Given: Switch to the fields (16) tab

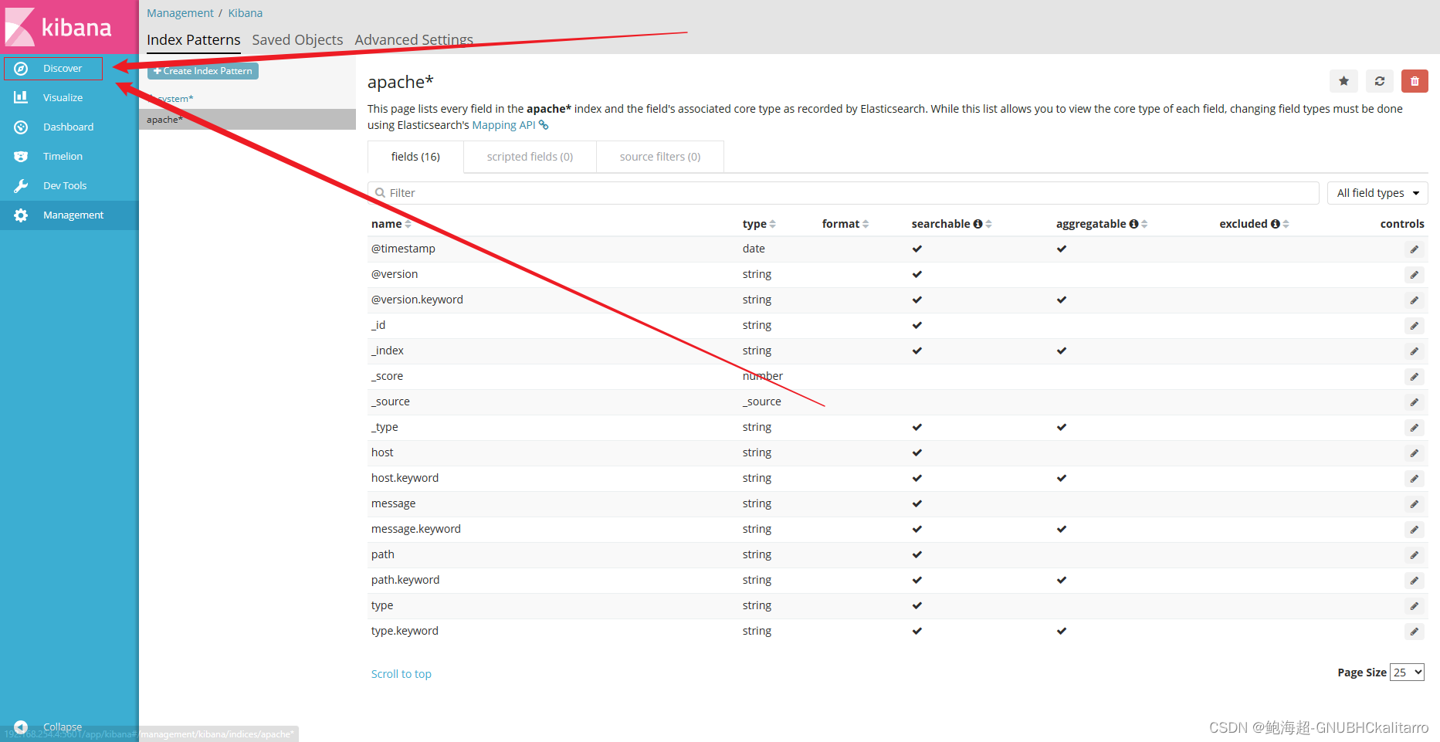Looking at the screenshot, I should coord(415,157).
